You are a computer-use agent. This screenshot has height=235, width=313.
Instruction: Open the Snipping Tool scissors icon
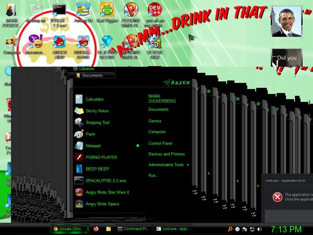tap(79, 122)
